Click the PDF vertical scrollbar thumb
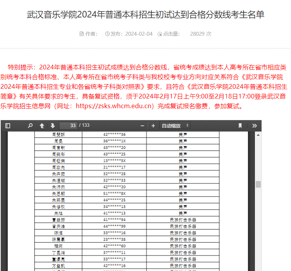This screenshot has height=271, width=291. coord(258,184)
